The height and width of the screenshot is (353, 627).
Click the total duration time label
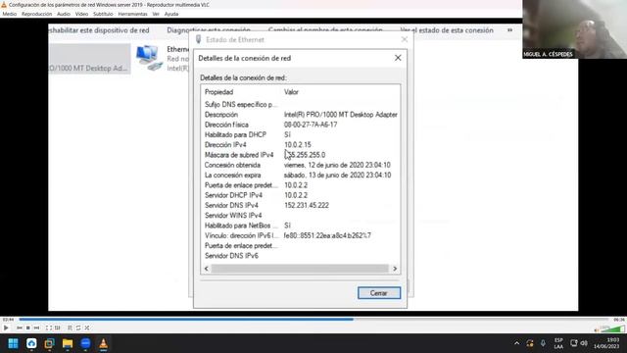(618, 320)
